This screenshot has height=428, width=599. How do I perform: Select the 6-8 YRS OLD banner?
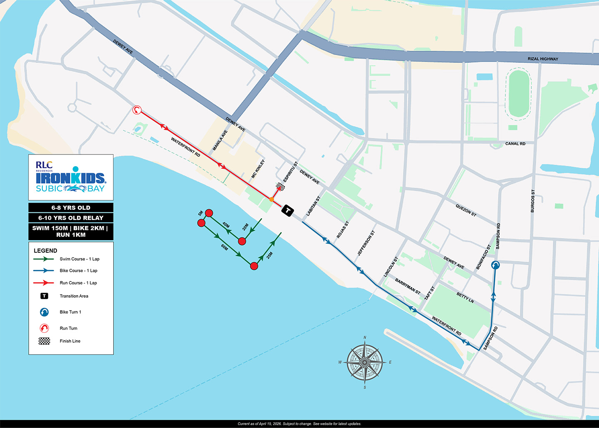pos(71,207)
